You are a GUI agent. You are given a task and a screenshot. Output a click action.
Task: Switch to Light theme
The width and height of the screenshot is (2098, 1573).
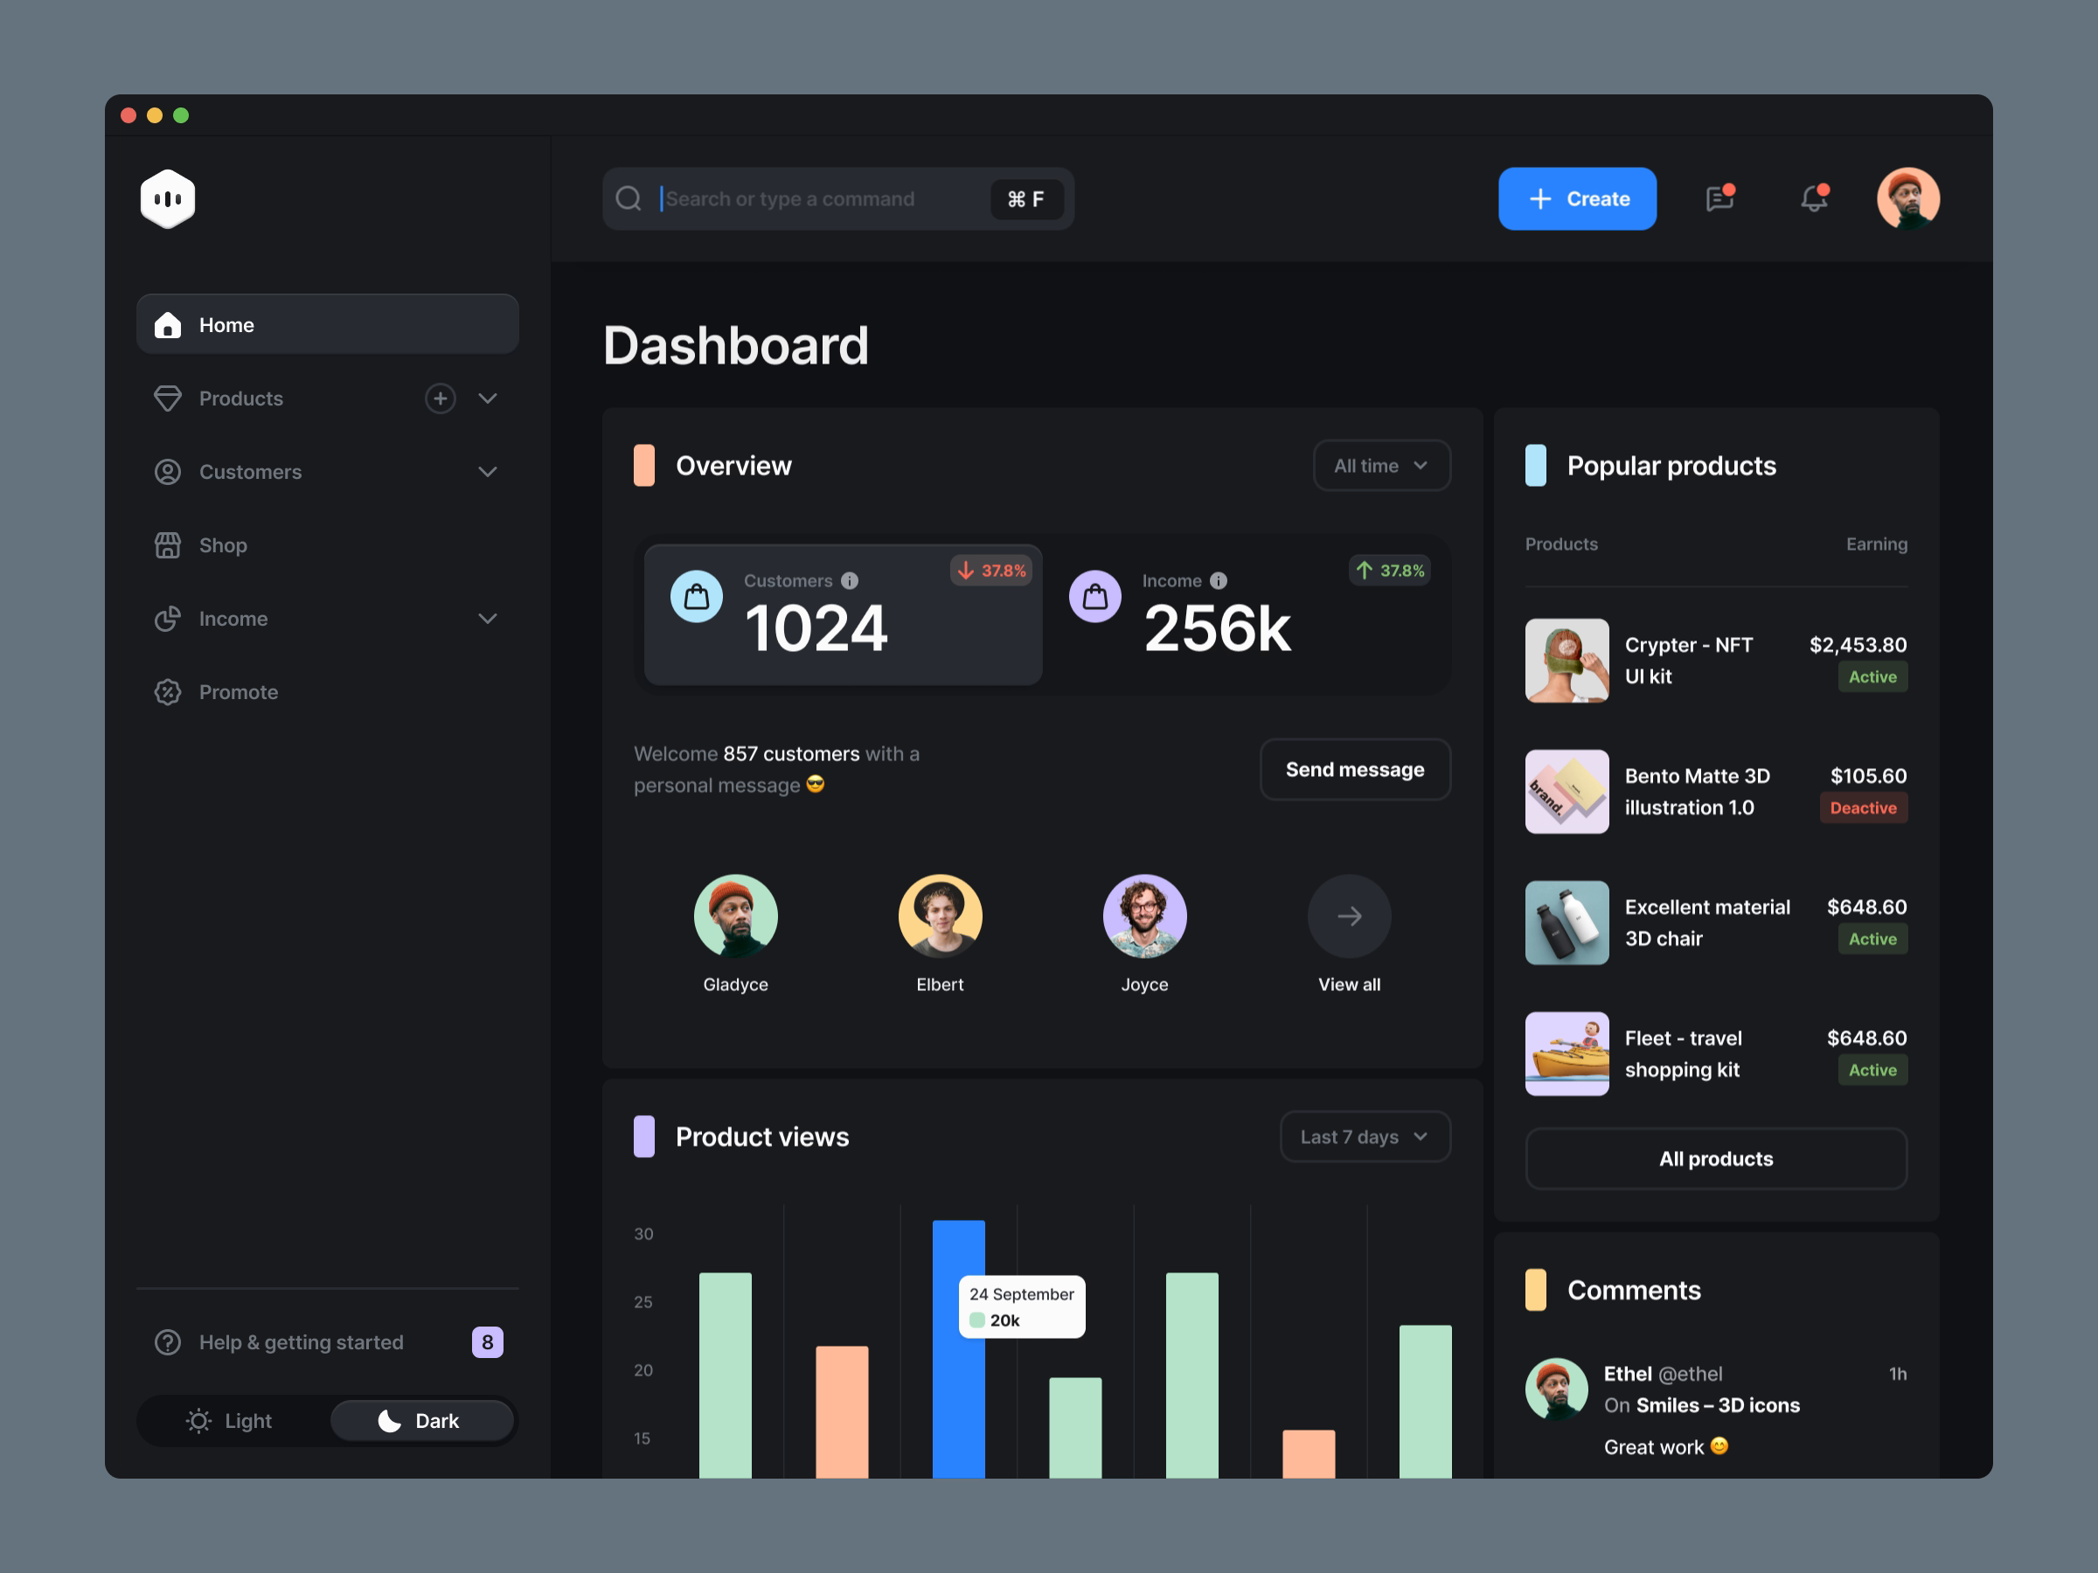tap(231, 1420)
